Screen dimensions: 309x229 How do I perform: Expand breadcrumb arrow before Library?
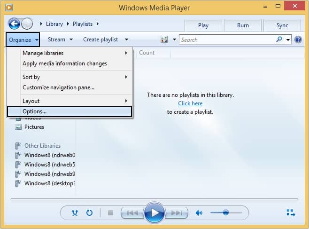[41, 24]
